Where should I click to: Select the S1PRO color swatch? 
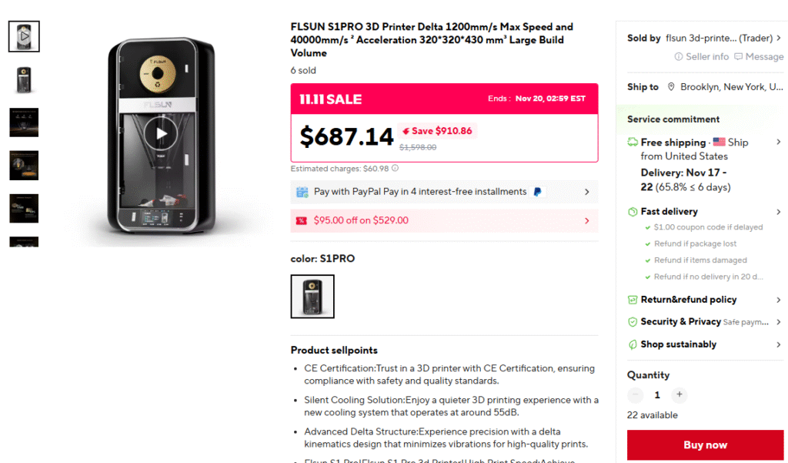312,297
